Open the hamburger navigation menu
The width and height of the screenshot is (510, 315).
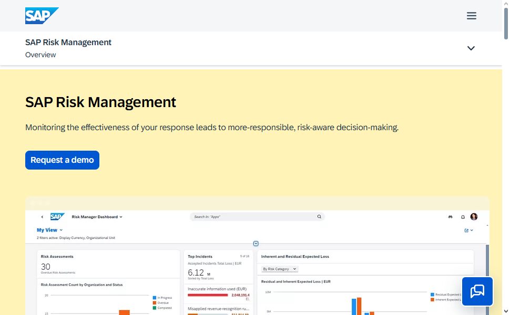point(471,16)
